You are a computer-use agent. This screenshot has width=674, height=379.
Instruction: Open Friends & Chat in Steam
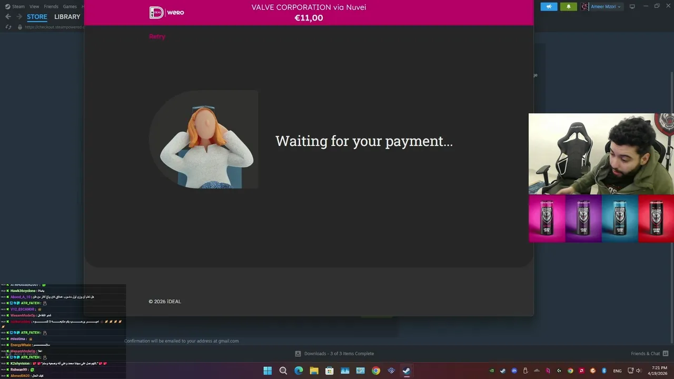[x=650, y=354]
